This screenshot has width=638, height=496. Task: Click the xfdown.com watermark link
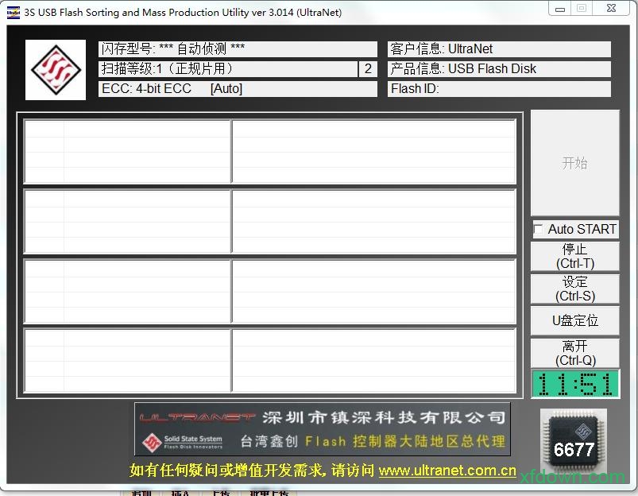pyautogui.click(x=574, y=477)
